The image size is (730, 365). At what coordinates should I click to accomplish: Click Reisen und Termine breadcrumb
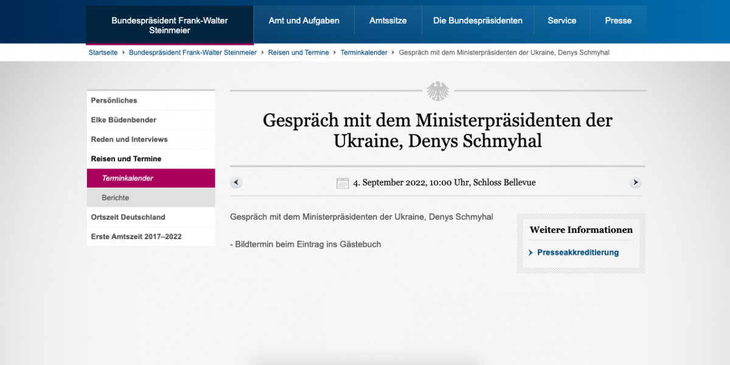[299, 53]
